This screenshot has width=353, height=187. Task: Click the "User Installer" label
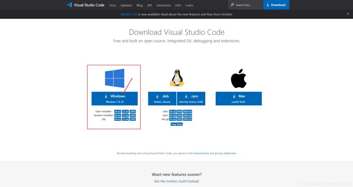pos(103,112)
